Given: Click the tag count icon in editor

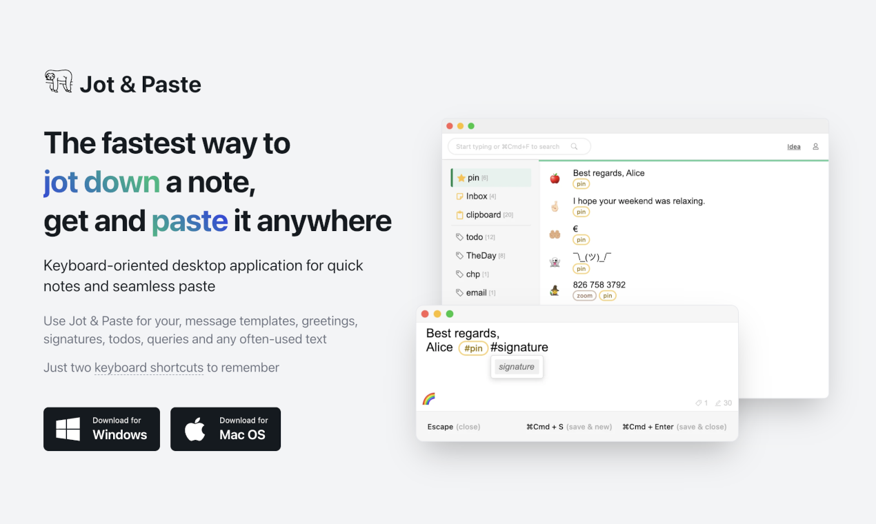Looking at the screenshot, I should (x=698, y=403).
